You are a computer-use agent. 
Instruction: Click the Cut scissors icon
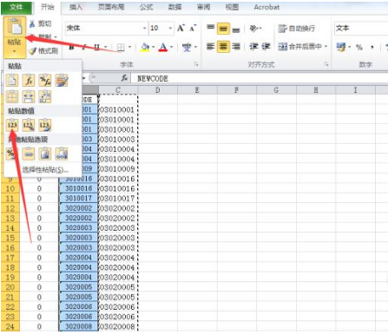pos(32,23)
